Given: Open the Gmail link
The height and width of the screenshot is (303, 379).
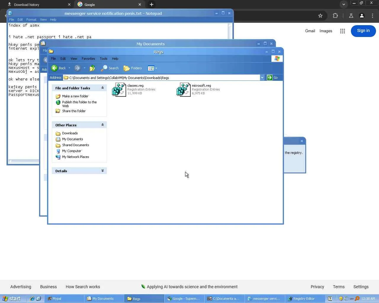Looking at the screenshot, I should [310, 31].
